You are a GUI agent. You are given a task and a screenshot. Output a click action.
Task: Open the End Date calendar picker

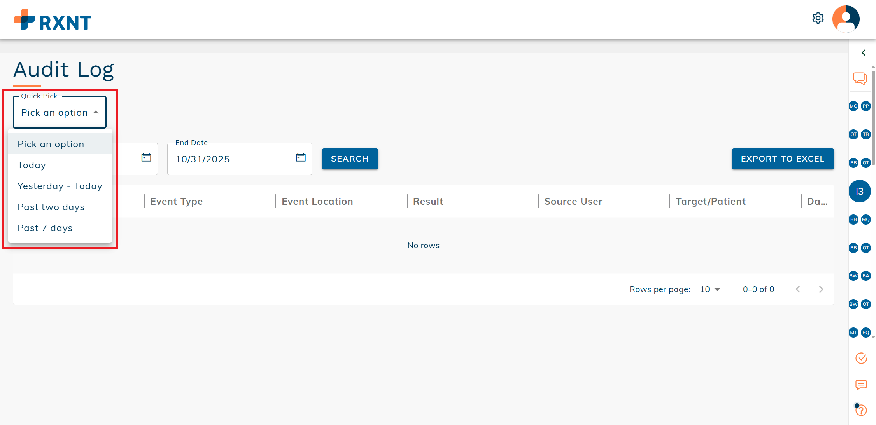coord(300,158)
